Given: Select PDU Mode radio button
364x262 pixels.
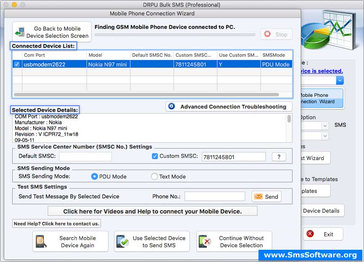Looking at the screenshot, I should tap(94, 176).
